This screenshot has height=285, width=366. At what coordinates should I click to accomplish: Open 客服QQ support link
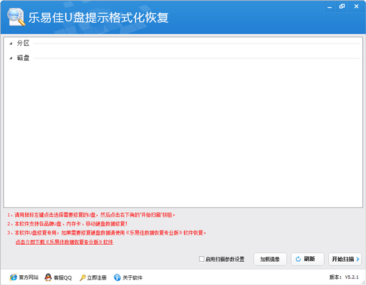tap(63, 277)
